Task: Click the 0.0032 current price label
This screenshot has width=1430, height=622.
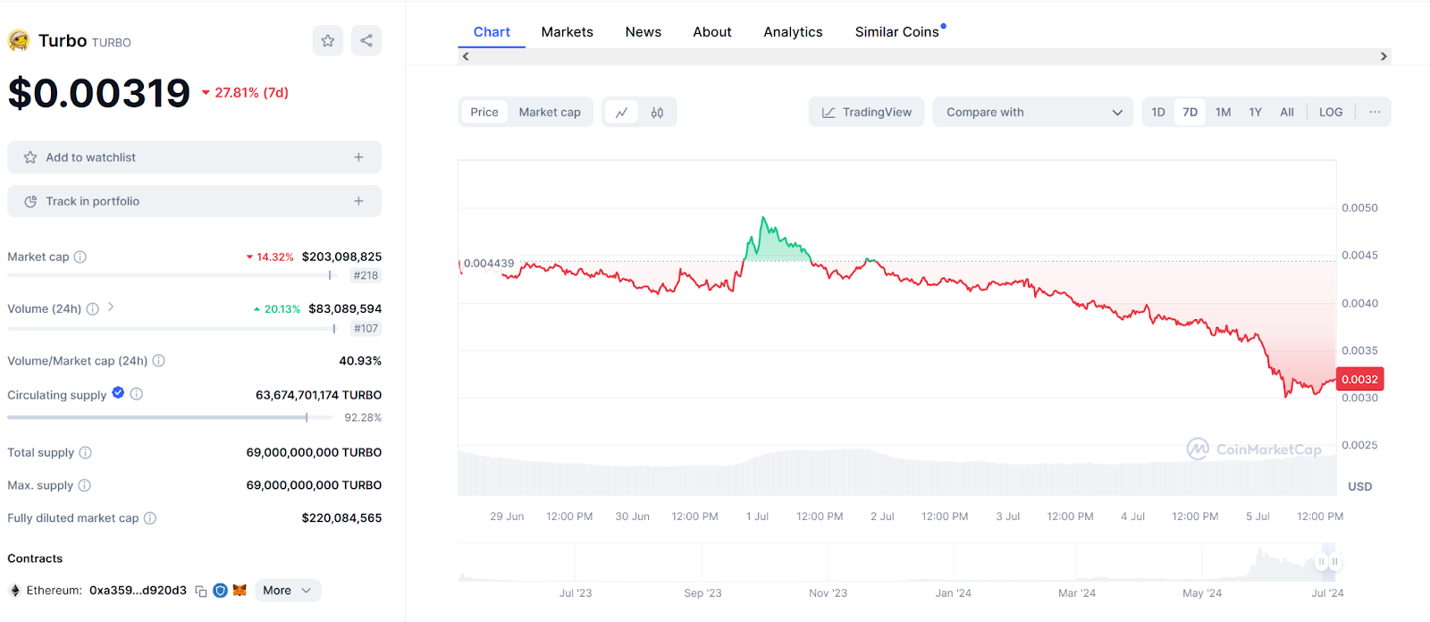Action: point(1359,379)
